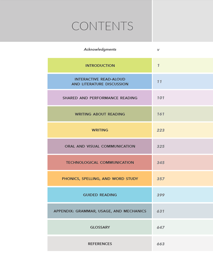Select page number 101

(160, 98)
